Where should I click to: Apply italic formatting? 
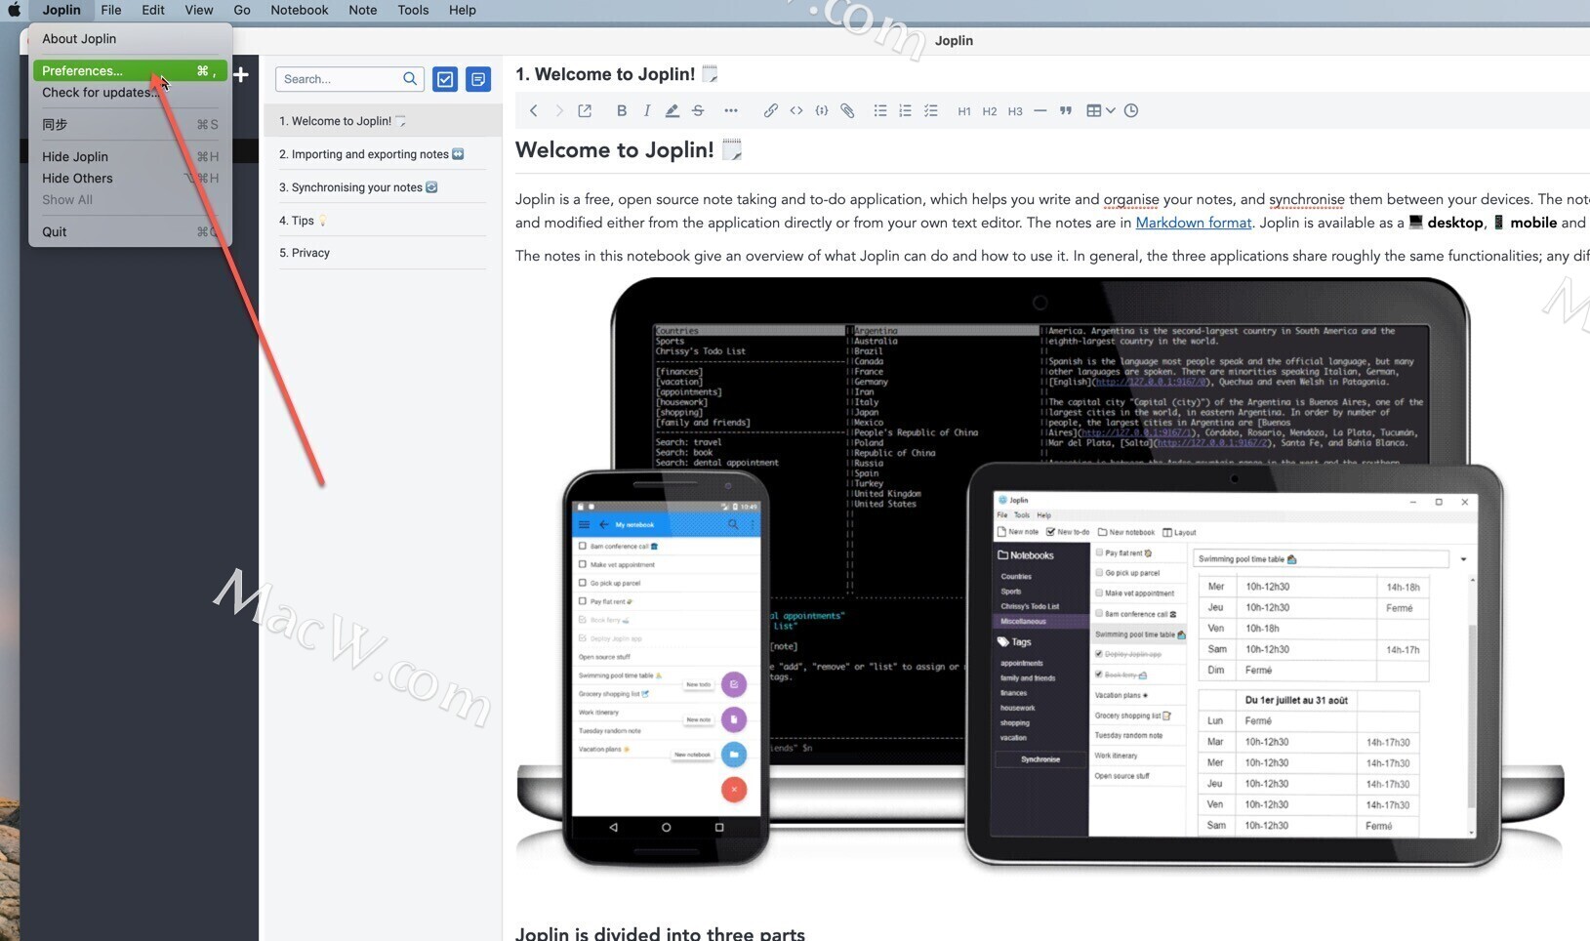point(646,111)
